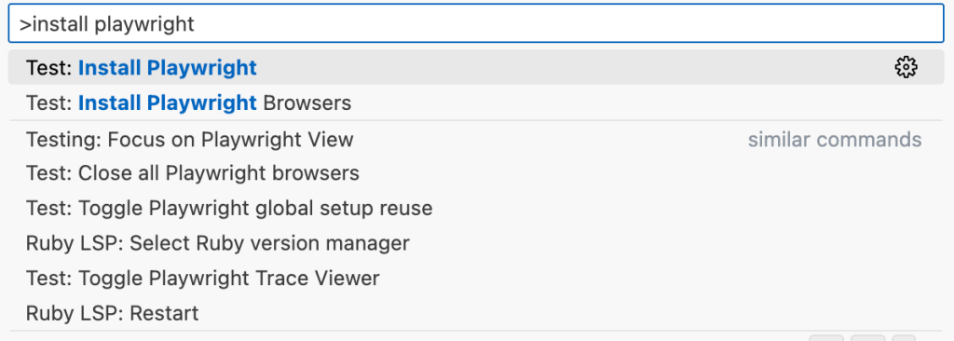The image size is (954, 341).
Task: Click the middle keycap at the bottom-right edge
Action: pos(867,338)
